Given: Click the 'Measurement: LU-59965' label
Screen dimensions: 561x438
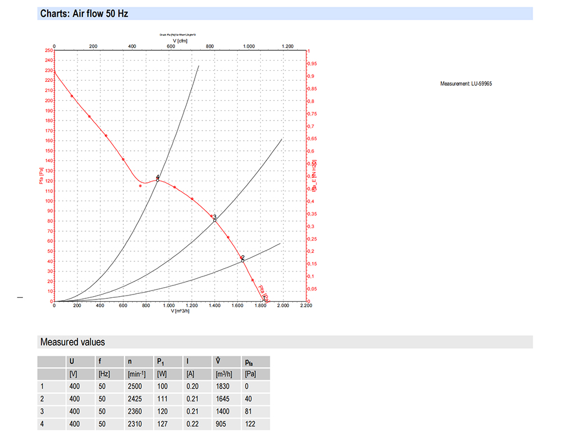Looking at the screenshot, I should [466, 84].
